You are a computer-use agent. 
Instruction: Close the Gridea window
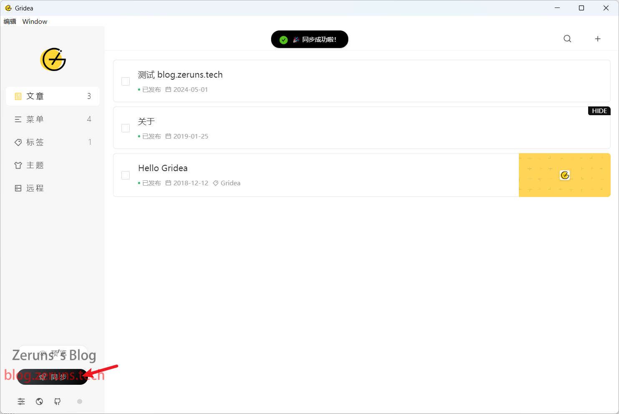(x=606, y=8)
